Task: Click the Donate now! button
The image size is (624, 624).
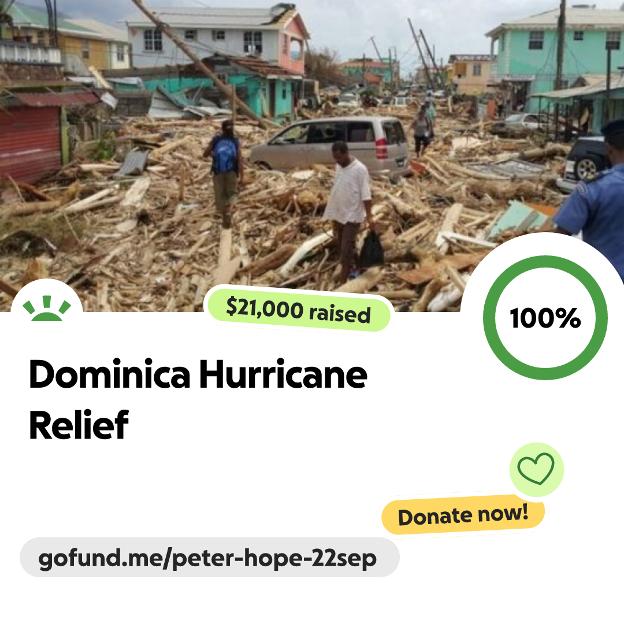Action: tap(463, 515)
